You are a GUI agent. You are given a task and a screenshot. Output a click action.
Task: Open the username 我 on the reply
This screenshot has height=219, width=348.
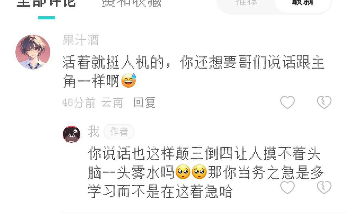click(x=93, y=131)
